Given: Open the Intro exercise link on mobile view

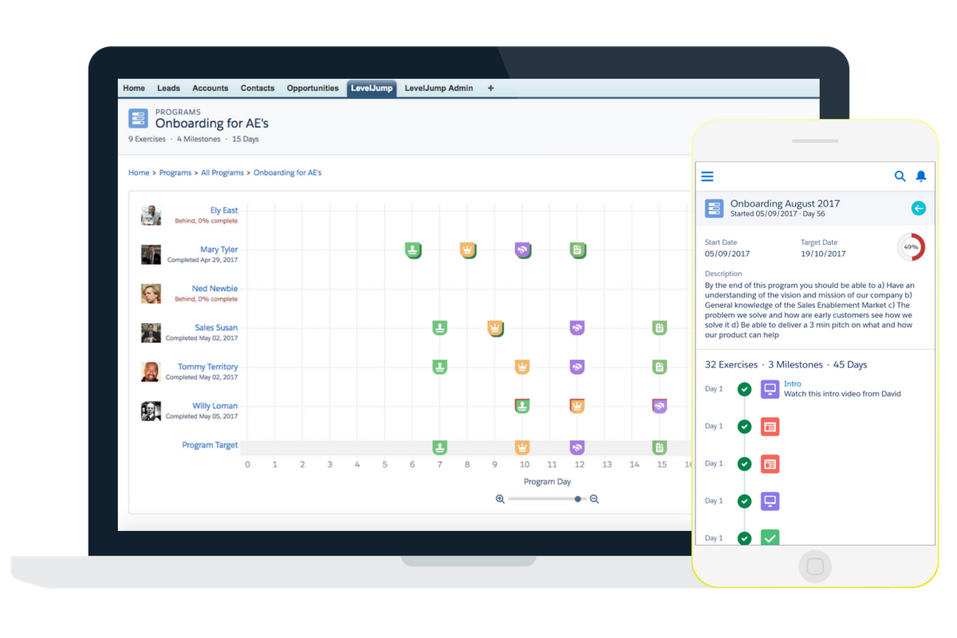Looking at the screenshot, I should 793,383.
